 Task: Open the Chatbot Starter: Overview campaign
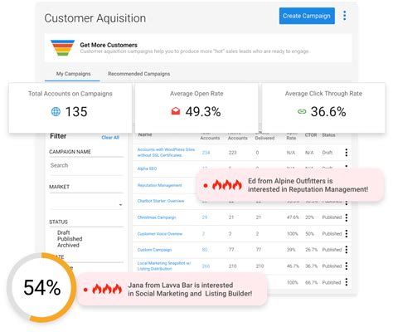tap(161, 201)
